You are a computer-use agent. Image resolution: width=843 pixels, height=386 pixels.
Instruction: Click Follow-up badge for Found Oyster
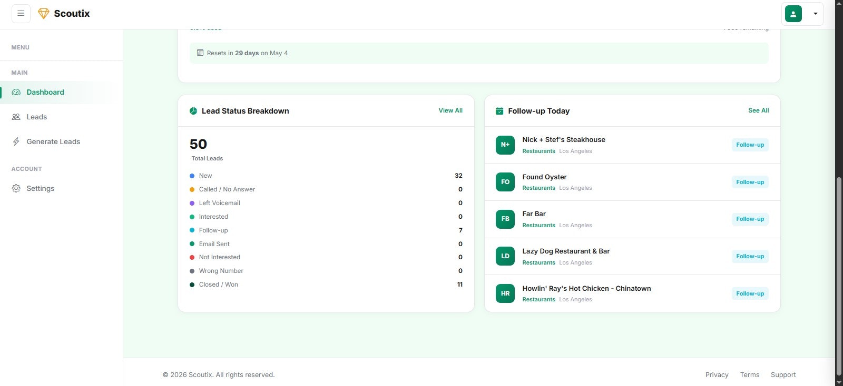750,182
